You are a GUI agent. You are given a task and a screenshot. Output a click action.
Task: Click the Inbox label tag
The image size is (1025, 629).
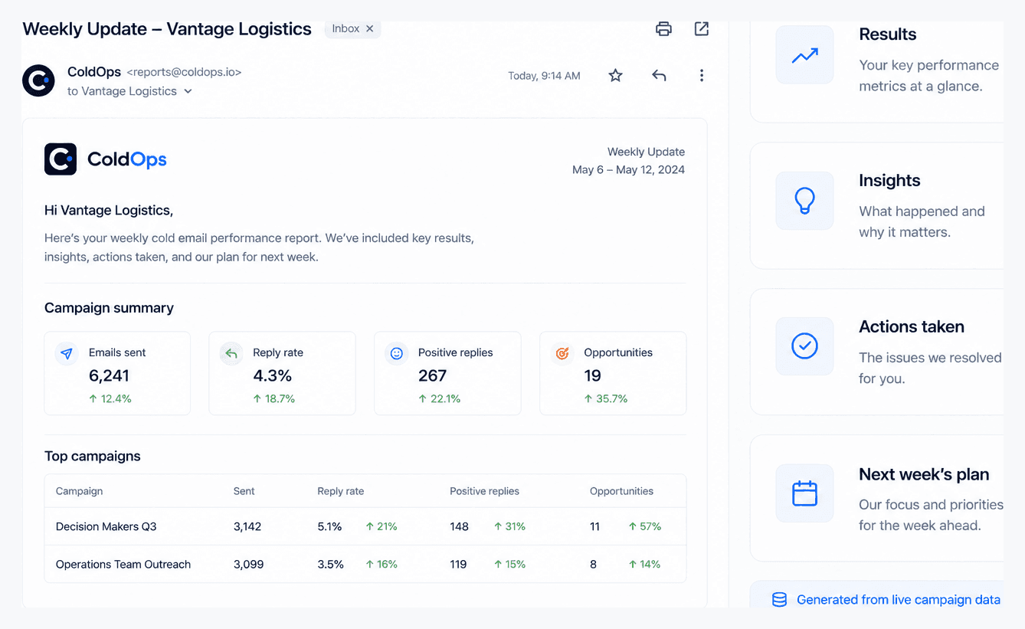tap(352, 28)
